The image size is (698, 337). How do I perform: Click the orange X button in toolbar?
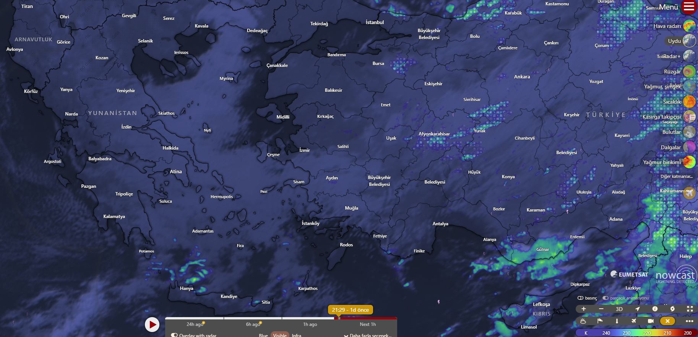(x=667, y=321)
